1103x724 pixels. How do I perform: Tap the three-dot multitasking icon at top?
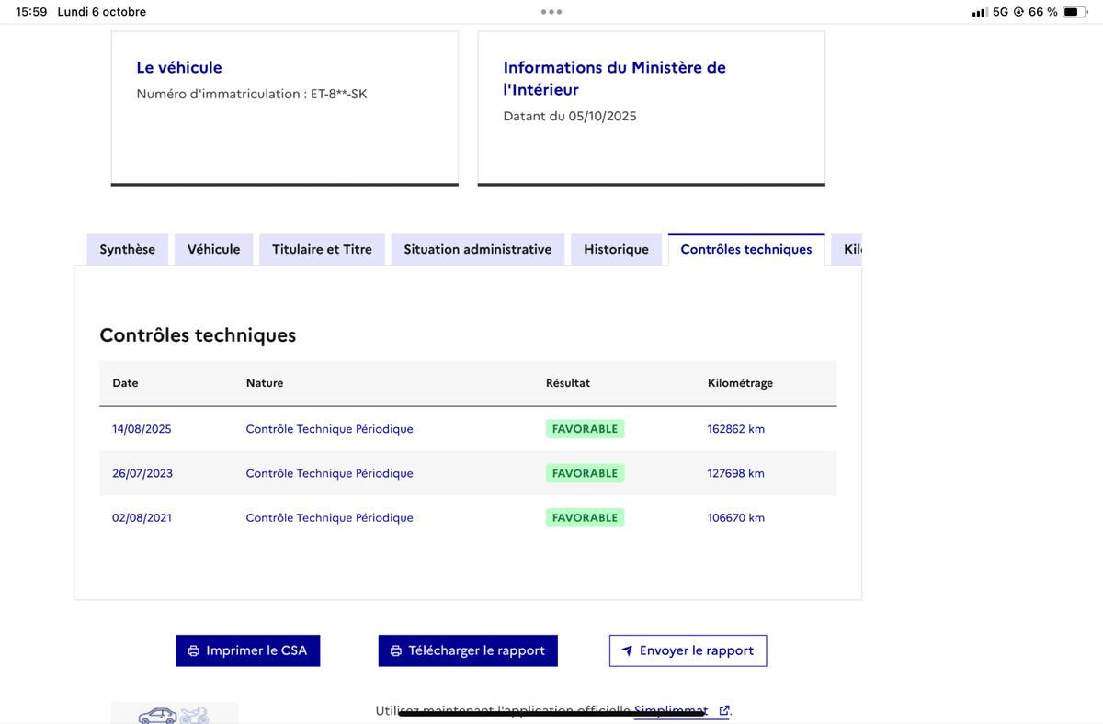point(551,12)
